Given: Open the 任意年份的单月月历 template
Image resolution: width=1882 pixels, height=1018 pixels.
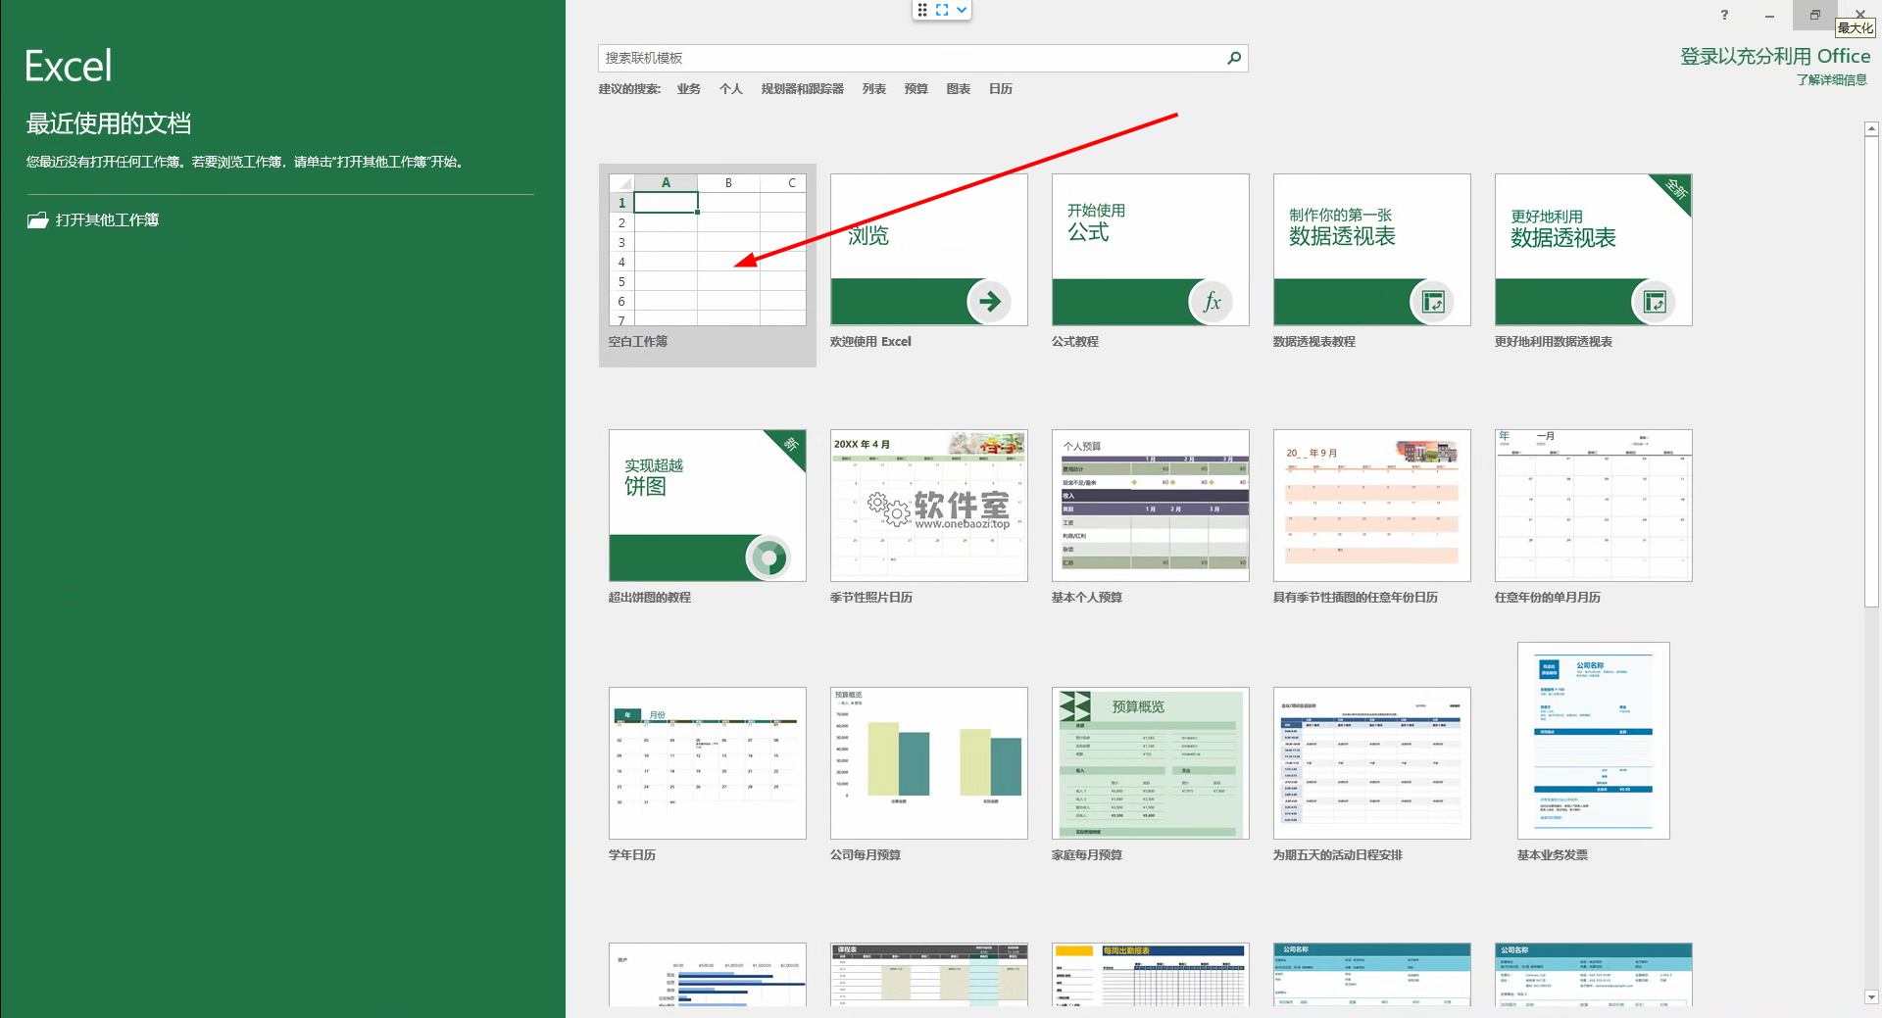Looking at the screenshot, I should click(x=1594, y=517).
